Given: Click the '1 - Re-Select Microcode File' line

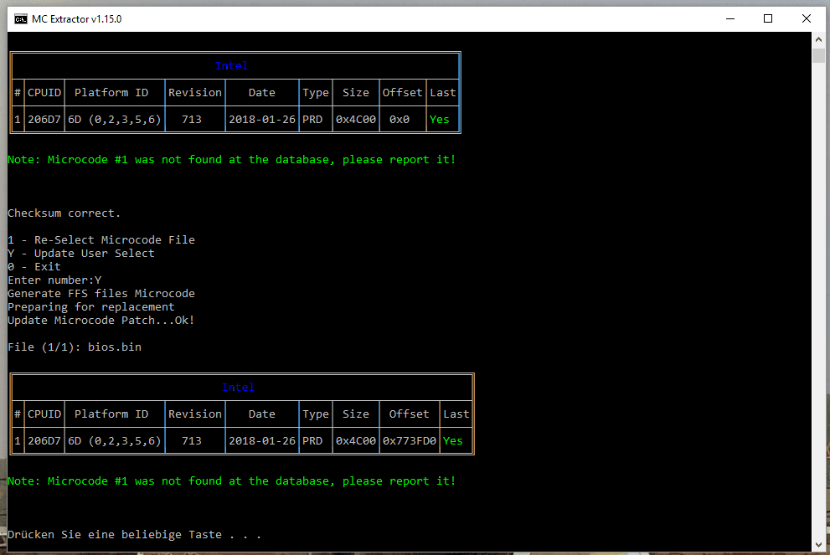Looking at the screenshot, I should tap(101, 240).
